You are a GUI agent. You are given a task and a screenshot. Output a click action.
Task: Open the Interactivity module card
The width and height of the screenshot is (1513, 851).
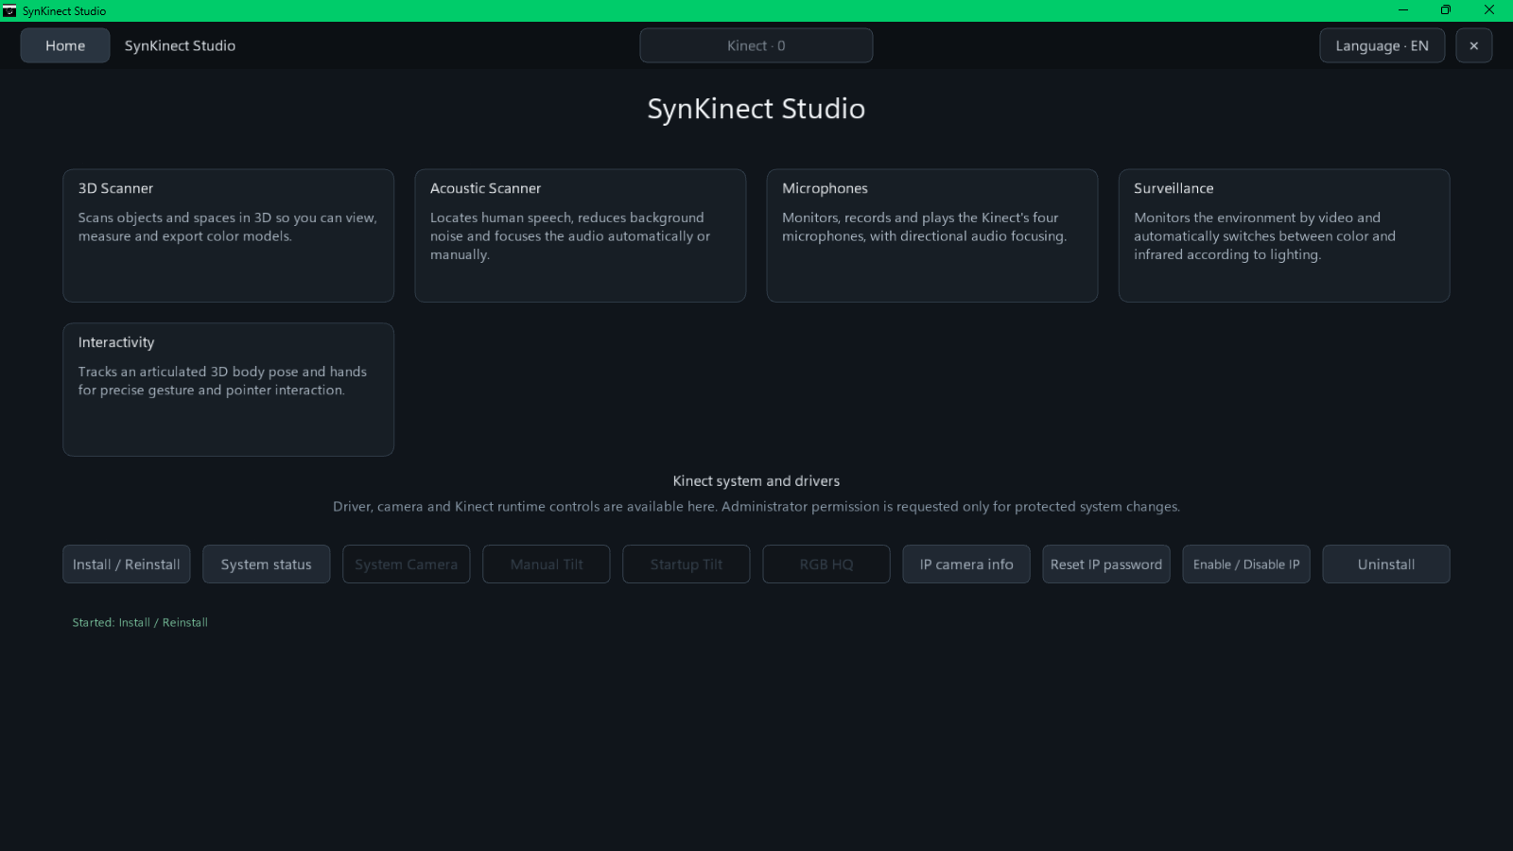[228, 390]
